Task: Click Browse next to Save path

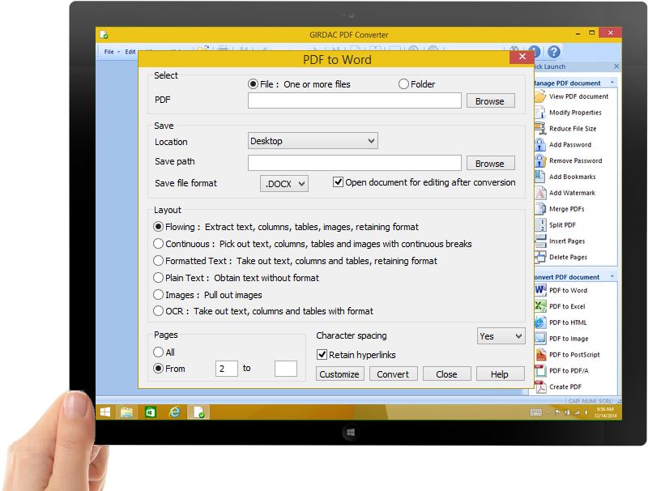Action: 491,163
